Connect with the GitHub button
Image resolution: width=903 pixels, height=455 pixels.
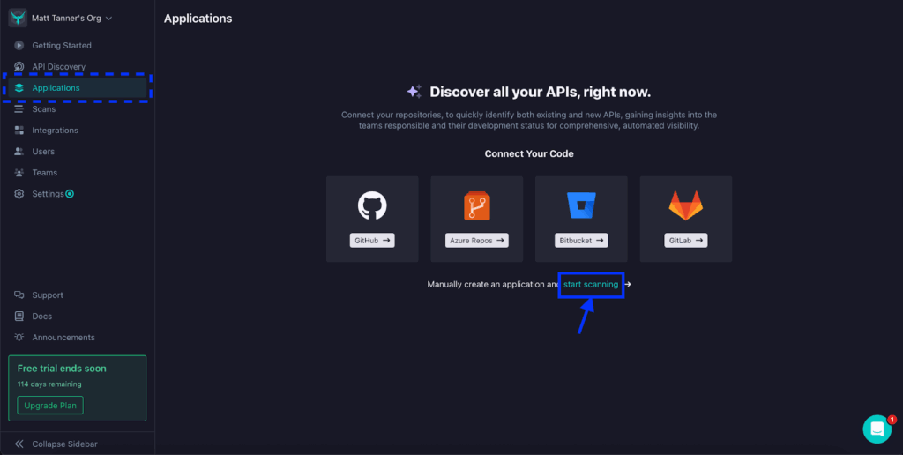[372, 240]
